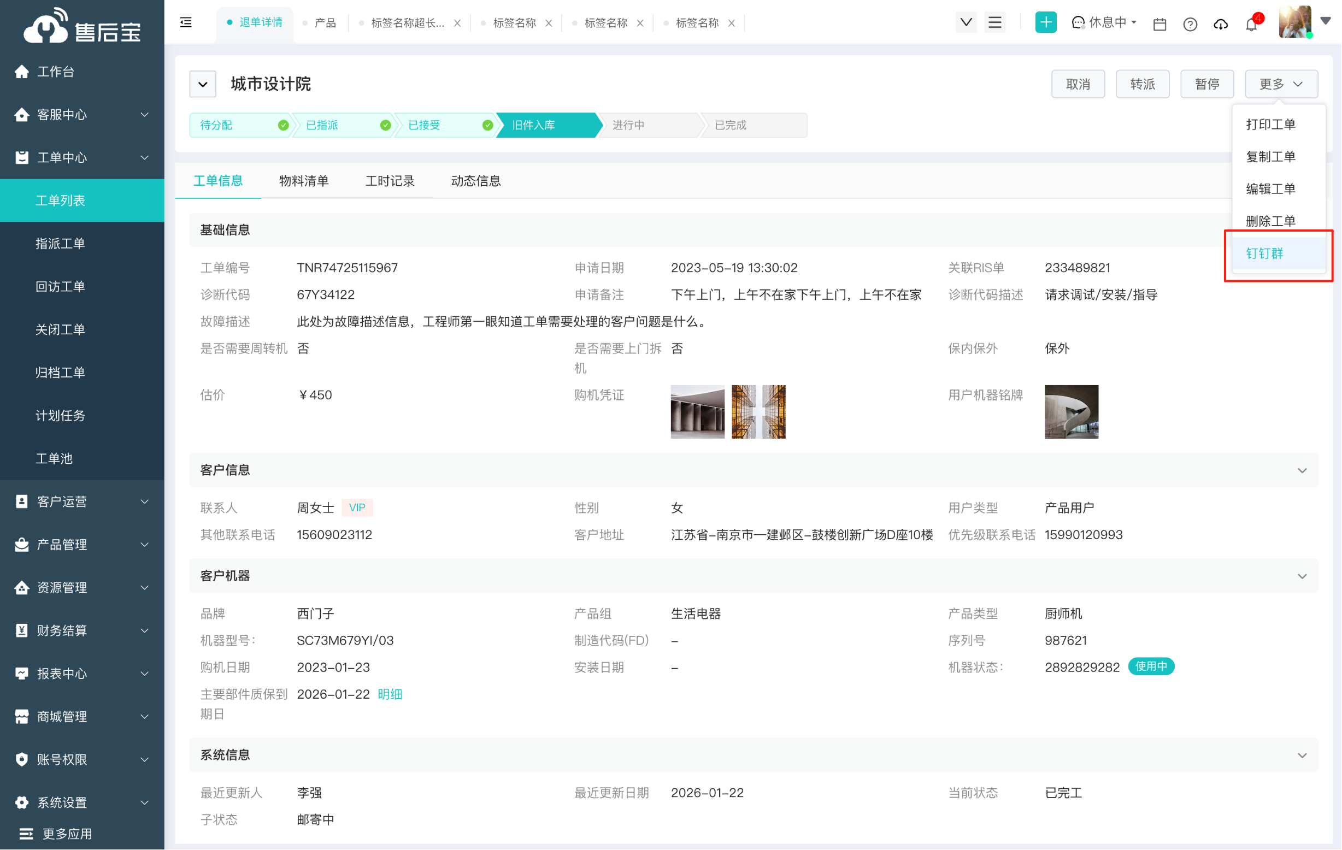Open the help question mark icon

coord(1190,24)
